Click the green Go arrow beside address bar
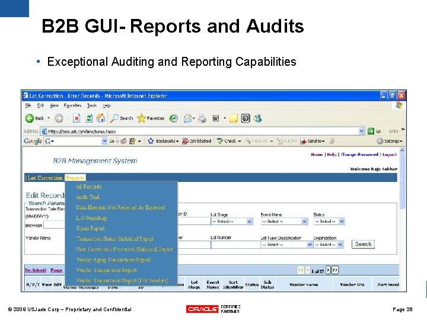Screen dimensions: 427x320 371,131
